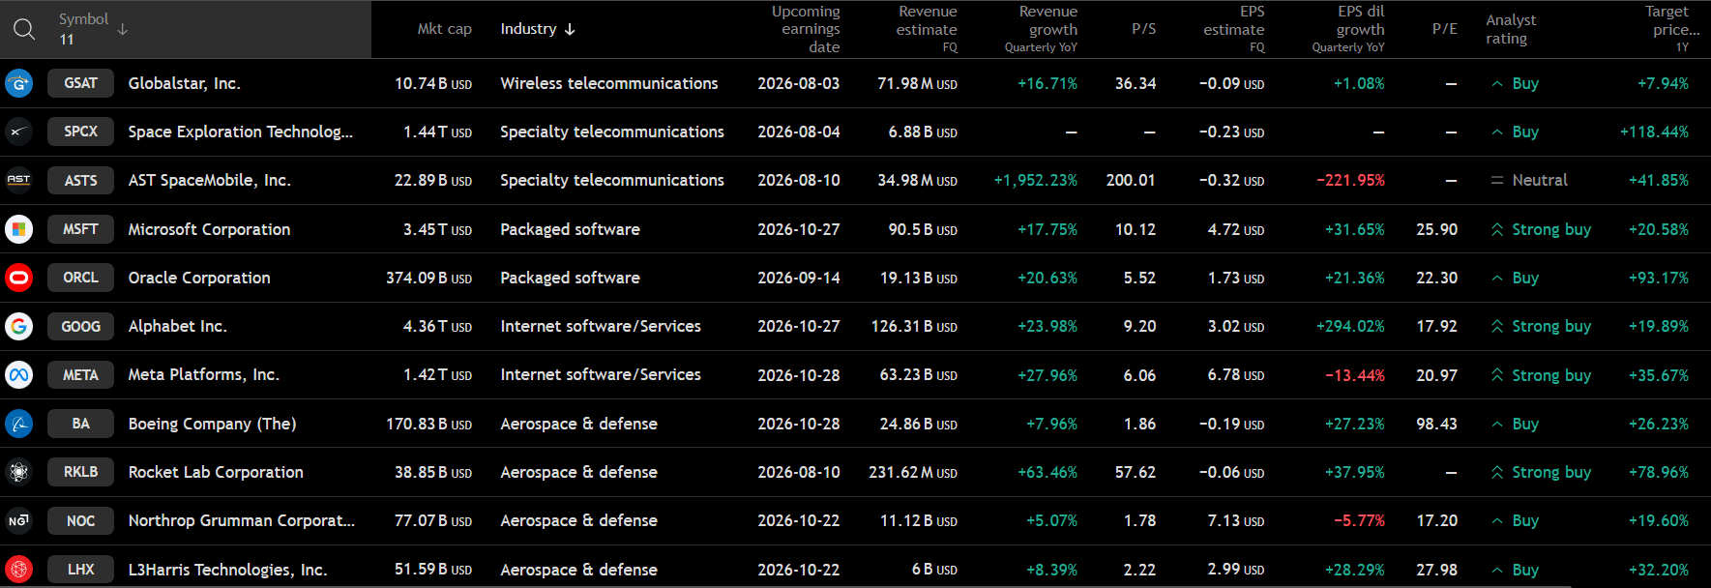
Task: Open the MSFT ticker button
Action: point(80,229)
